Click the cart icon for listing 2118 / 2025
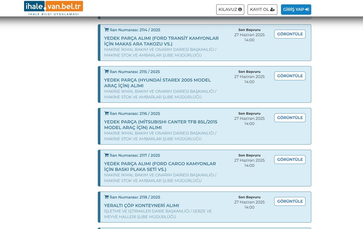363x229 pixels. click(106, 197)
